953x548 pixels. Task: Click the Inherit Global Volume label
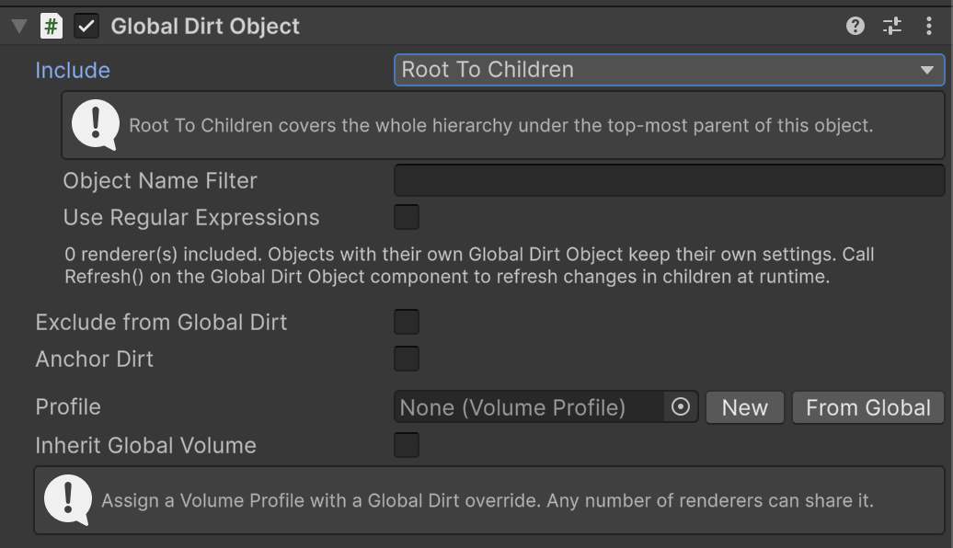tap(146, 445)
